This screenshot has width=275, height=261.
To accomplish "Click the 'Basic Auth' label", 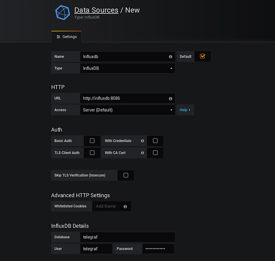I will coord(63,141).
